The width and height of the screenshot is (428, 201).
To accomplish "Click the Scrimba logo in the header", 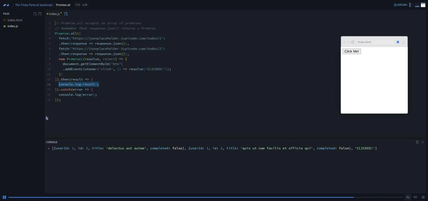I will point(6,5).
